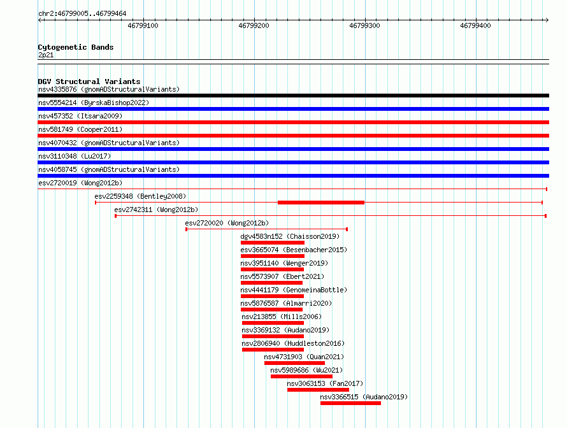Click red bar under nsv213855

[x=273, y=323]
